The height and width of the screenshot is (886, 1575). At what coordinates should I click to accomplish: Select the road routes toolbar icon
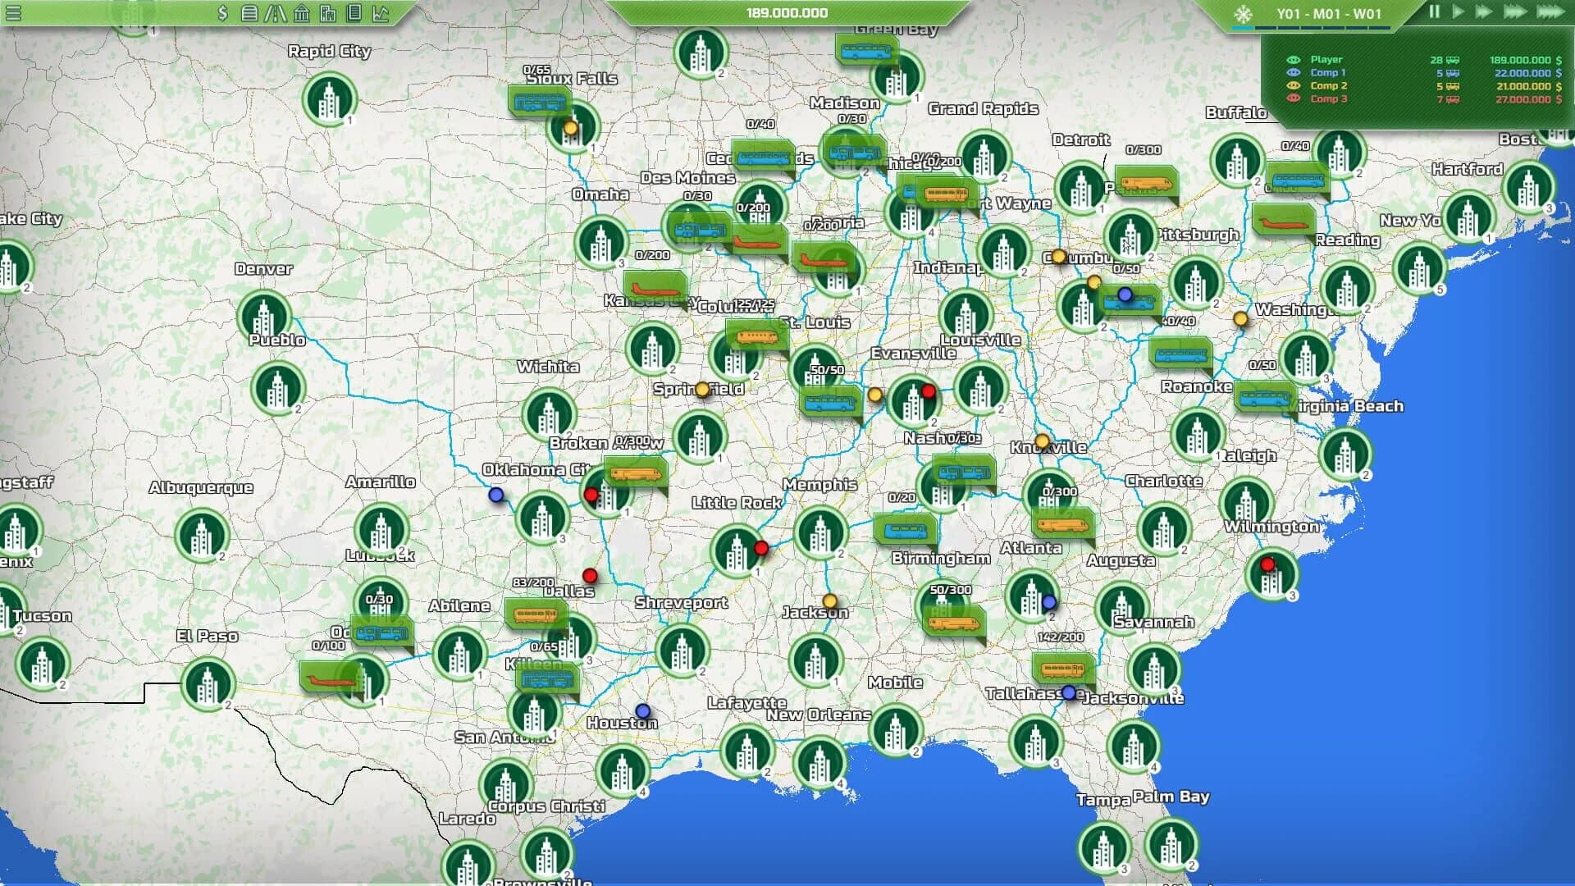tap(275, 14)
